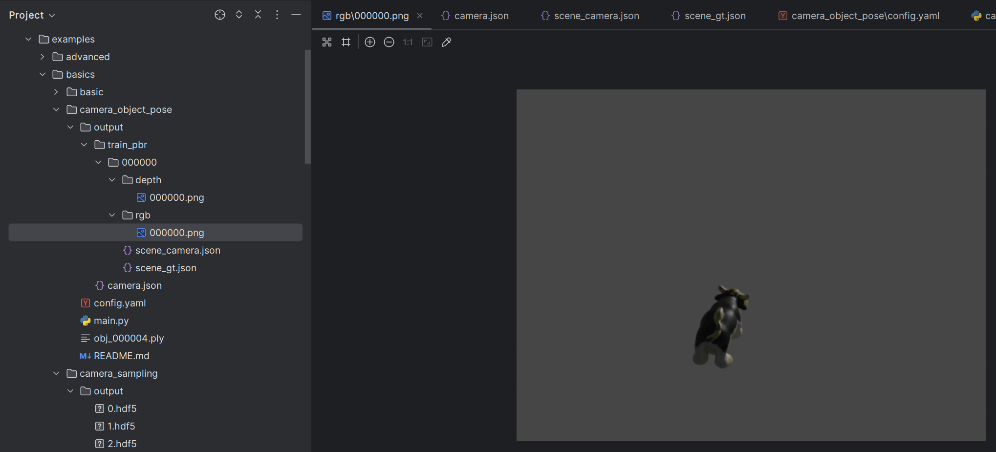Zoom in on the image

tap(370, 43)
